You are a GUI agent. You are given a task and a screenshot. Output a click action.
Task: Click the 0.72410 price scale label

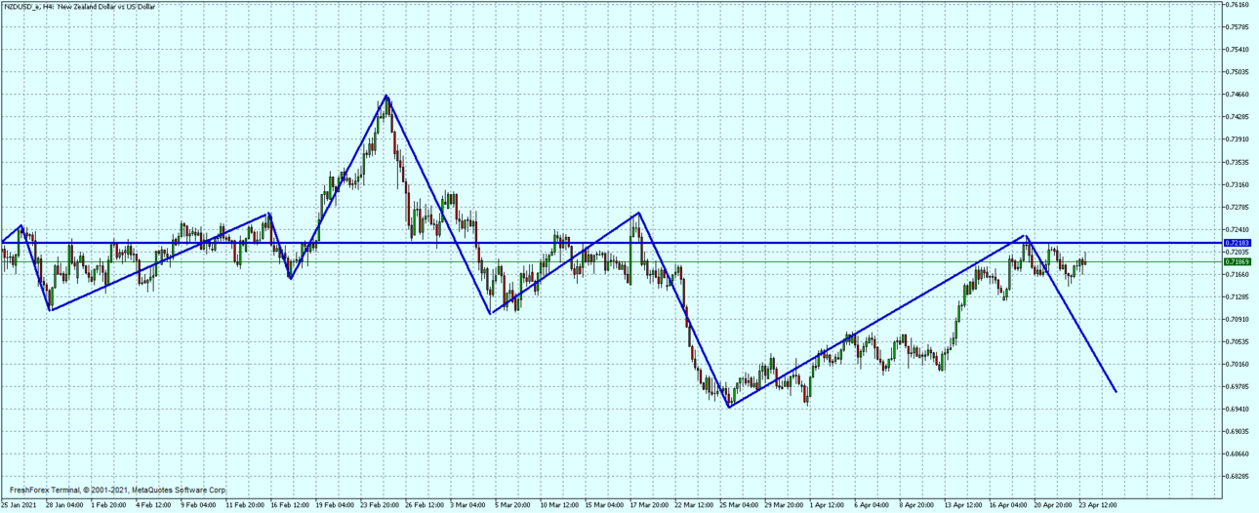[1238, 230]
